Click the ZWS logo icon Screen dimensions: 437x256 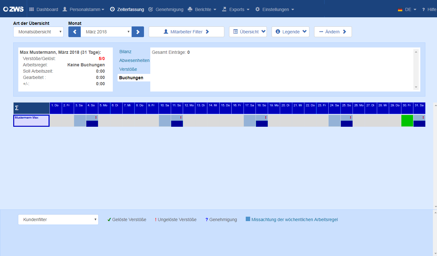14,9
